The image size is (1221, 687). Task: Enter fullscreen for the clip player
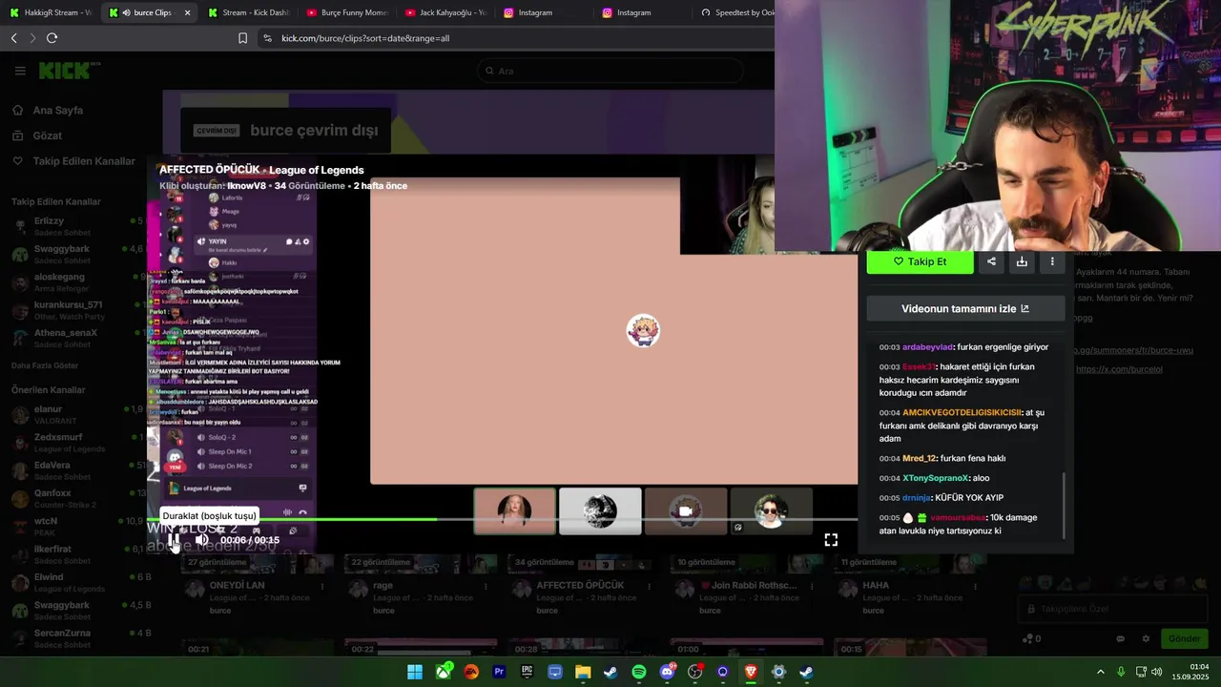pyautogui.click(x=831, y=540)
